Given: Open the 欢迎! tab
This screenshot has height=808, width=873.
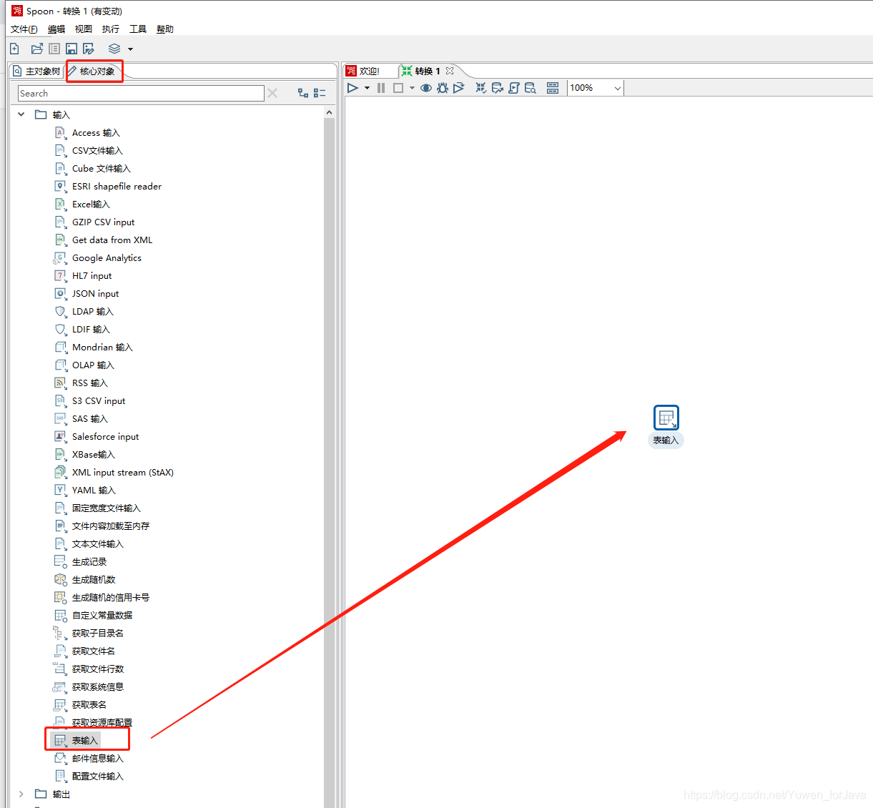Looking at the screenshot, I should pyautogui.click(x=363, y=71).
